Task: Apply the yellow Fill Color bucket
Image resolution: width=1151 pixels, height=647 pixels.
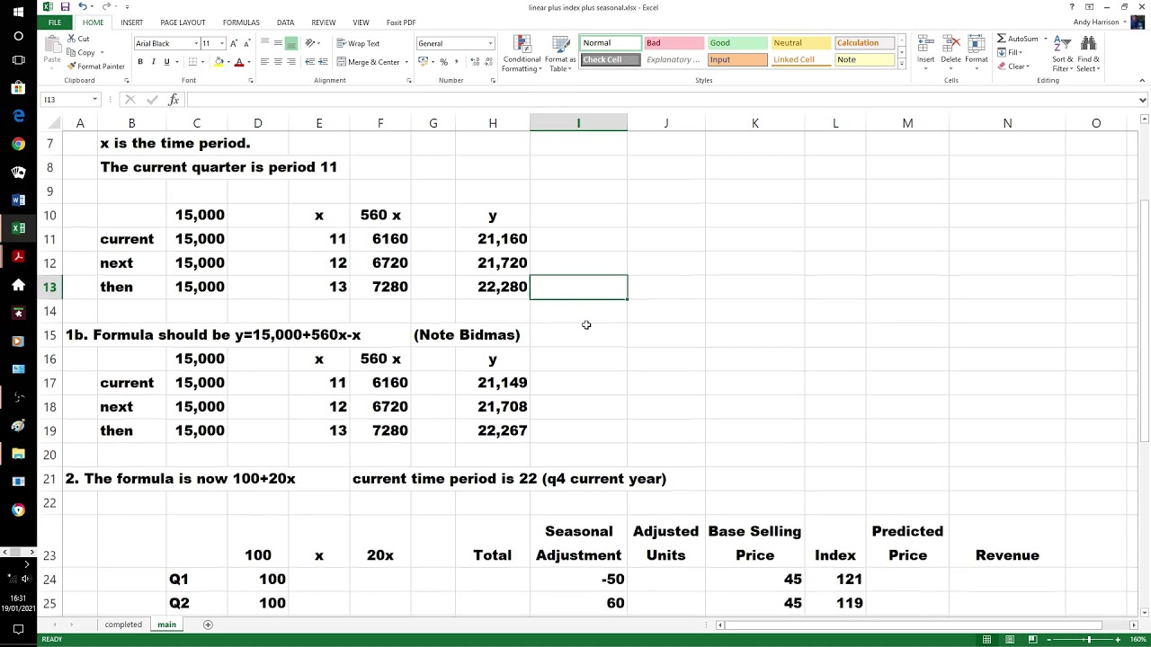Action: 219,62
